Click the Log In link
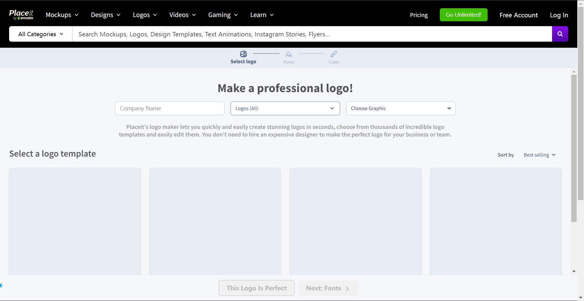The height and width of the screenshot is (301, 584). (x=559, y=15)
